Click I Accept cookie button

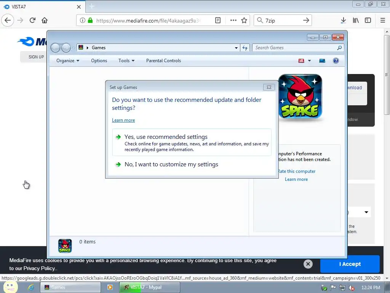coord(350,264)
